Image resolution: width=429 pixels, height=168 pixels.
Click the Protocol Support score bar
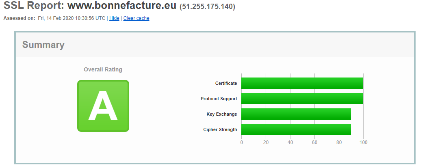point(302,99)
